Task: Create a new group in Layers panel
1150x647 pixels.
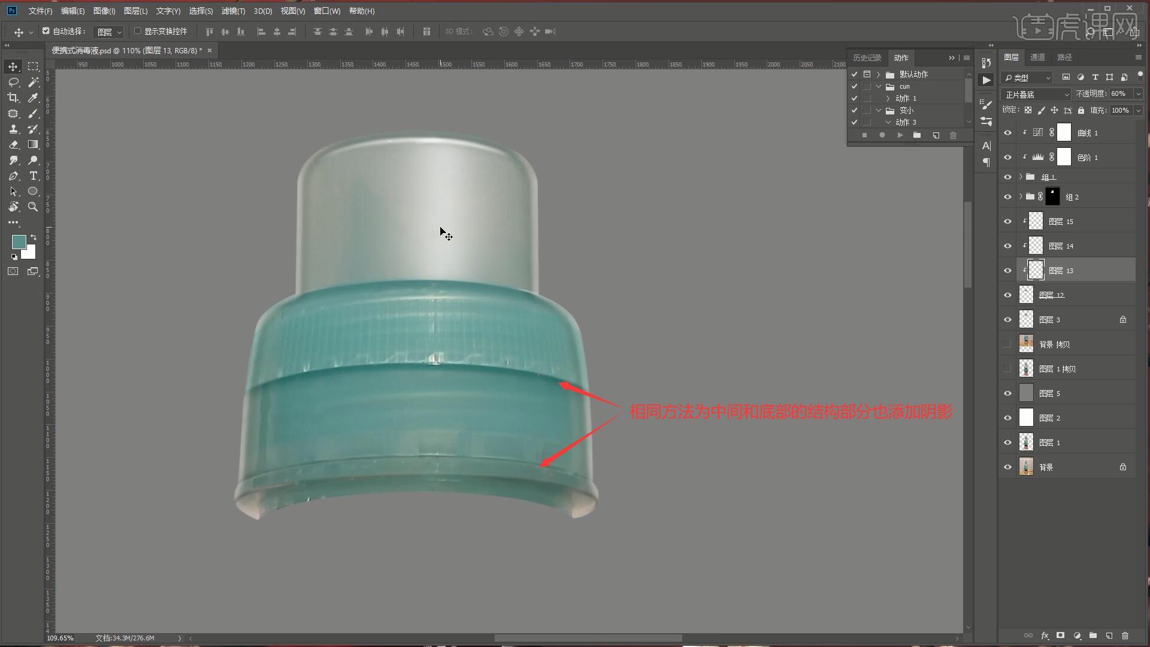Action: pyautogui.click(x=1092, y=636)
